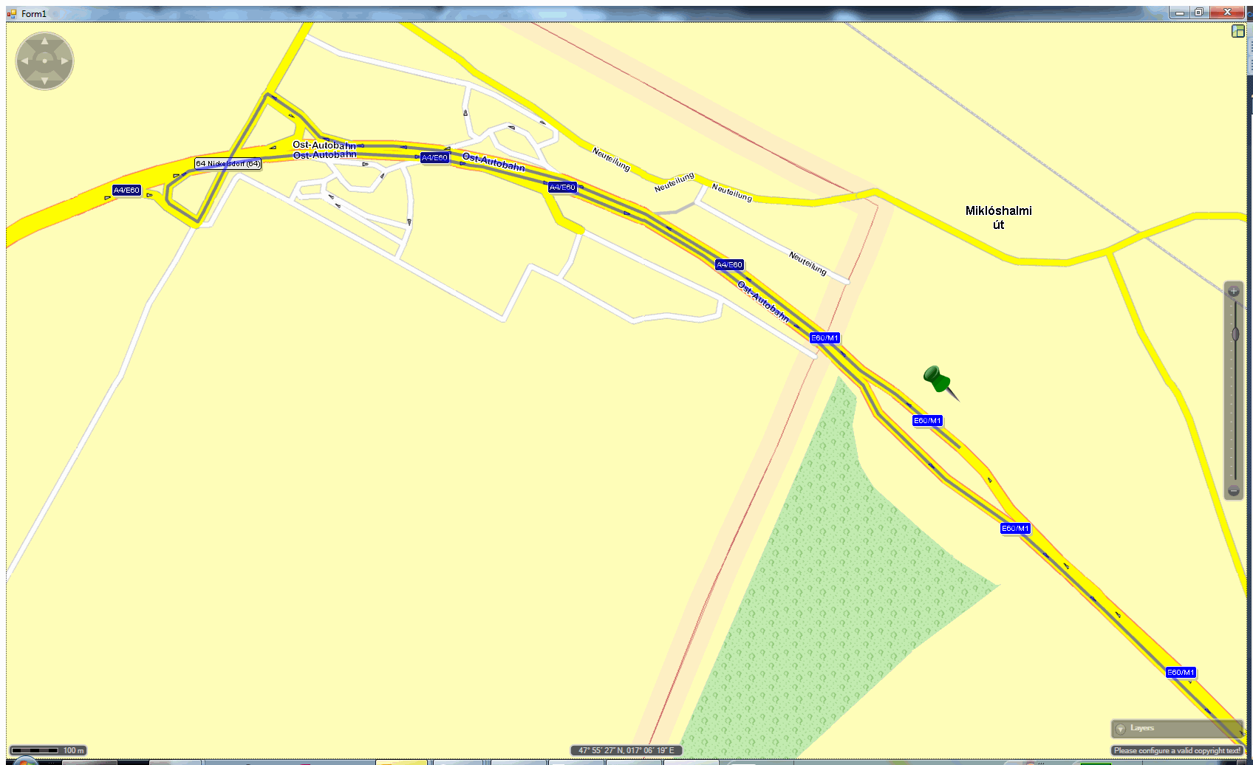
Task: Click the E60/M1 shield closest to the pushpin
Action: 927,421
